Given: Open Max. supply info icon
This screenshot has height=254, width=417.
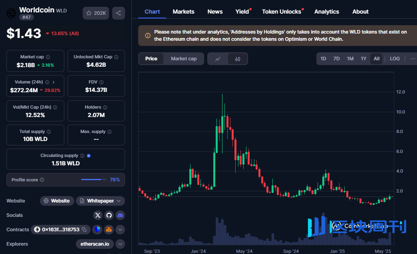Looking at the screenshot, I should coord(109,132).
